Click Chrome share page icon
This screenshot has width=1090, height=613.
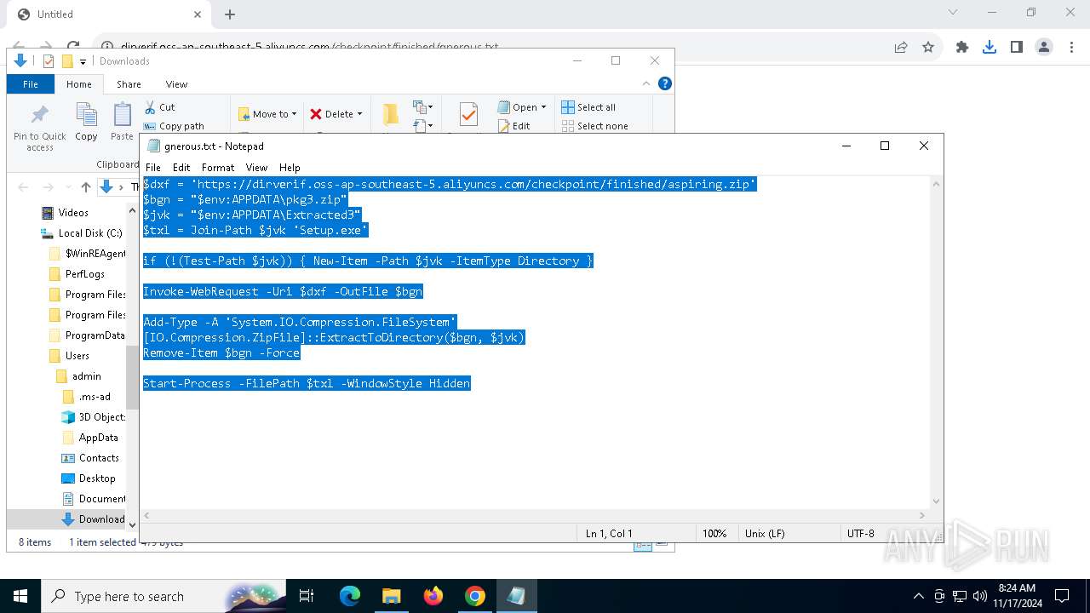coord(901,48)
